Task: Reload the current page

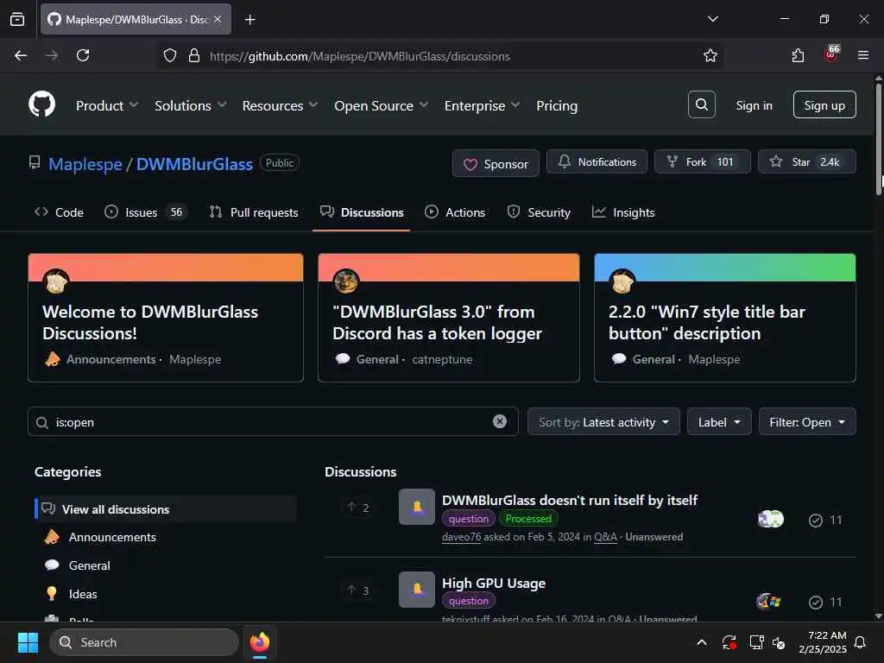Action: click(x=83, y=56)
